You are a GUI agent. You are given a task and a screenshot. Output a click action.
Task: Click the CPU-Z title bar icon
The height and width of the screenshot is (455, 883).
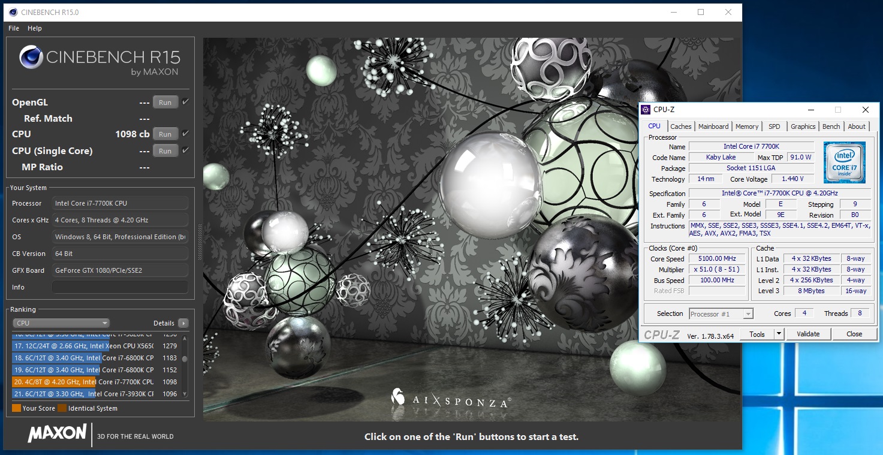646,110
